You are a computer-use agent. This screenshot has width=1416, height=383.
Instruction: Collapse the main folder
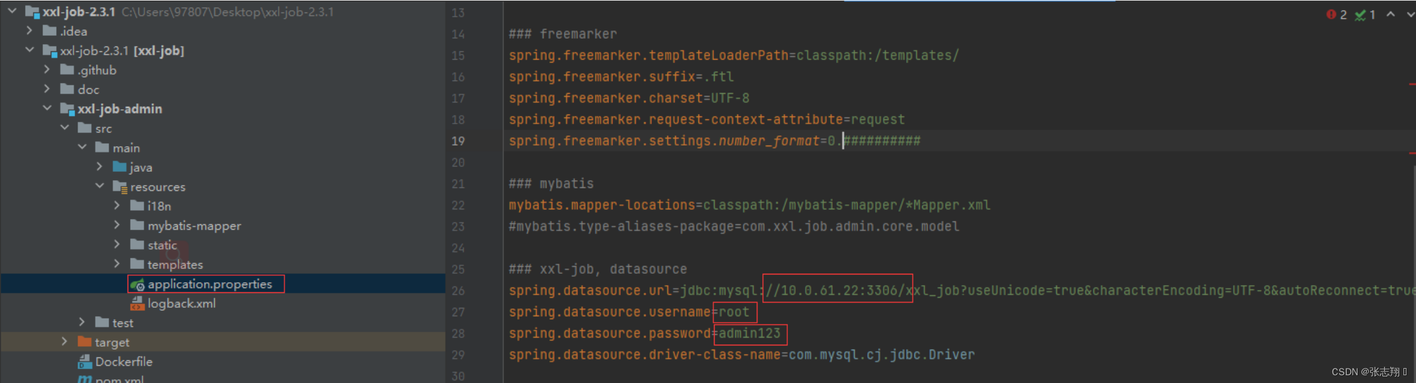[x=82, y=147]
